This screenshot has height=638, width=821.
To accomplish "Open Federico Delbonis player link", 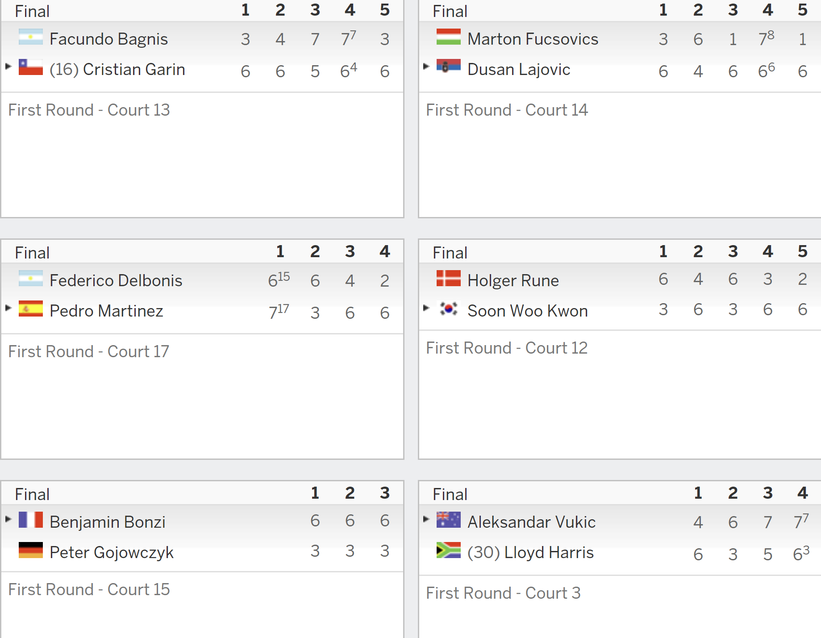I will pos(116,280).
